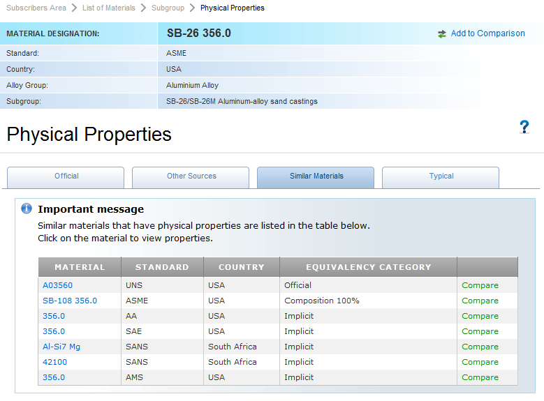This screenshot has width=544, height=401.
Task: Open the Official properties tab
Action: point(66,176)
